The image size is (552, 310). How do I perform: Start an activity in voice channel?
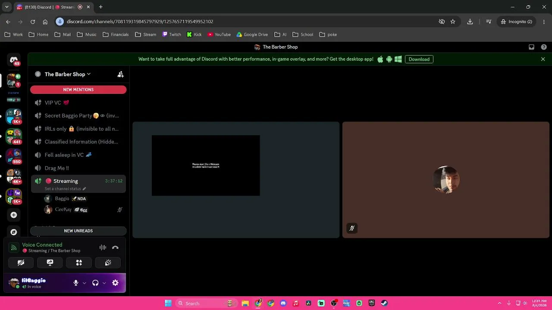[x=79, y=263]
